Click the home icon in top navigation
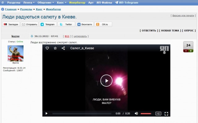The height and width of the screenshot is (123, 198). 2,2
